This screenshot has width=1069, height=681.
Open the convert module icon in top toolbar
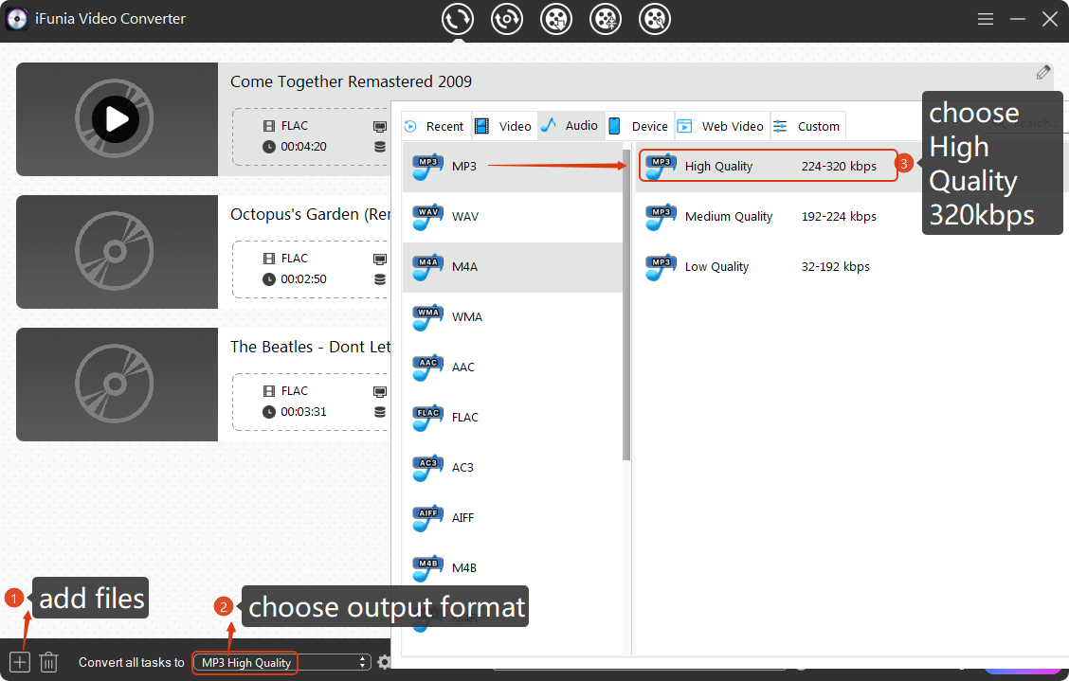pos(458,19)
